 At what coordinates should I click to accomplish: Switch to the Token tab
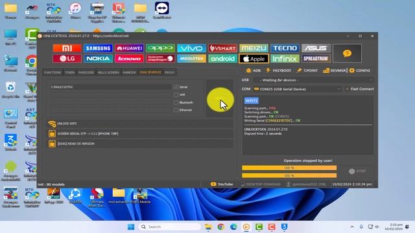pyautogui.click(x=69, y=72)
